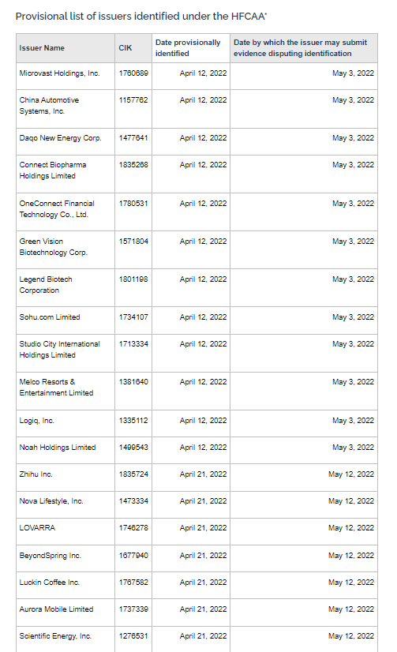Select Studio City International Holdings Limited

[x=59, y=349]
